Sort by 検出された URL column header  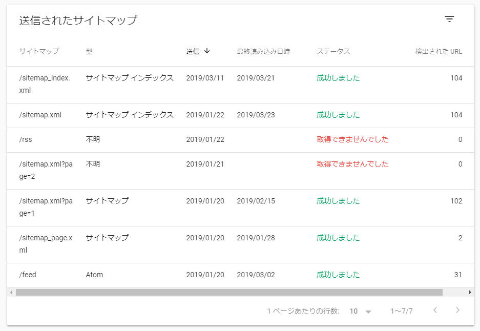[439, 51]
